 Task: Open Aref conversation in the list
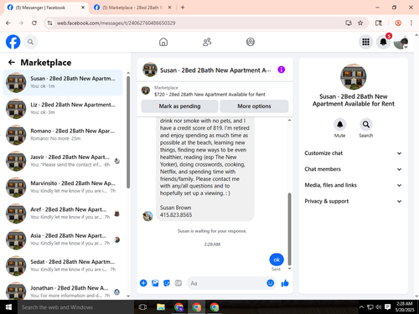tap(63, 214)
